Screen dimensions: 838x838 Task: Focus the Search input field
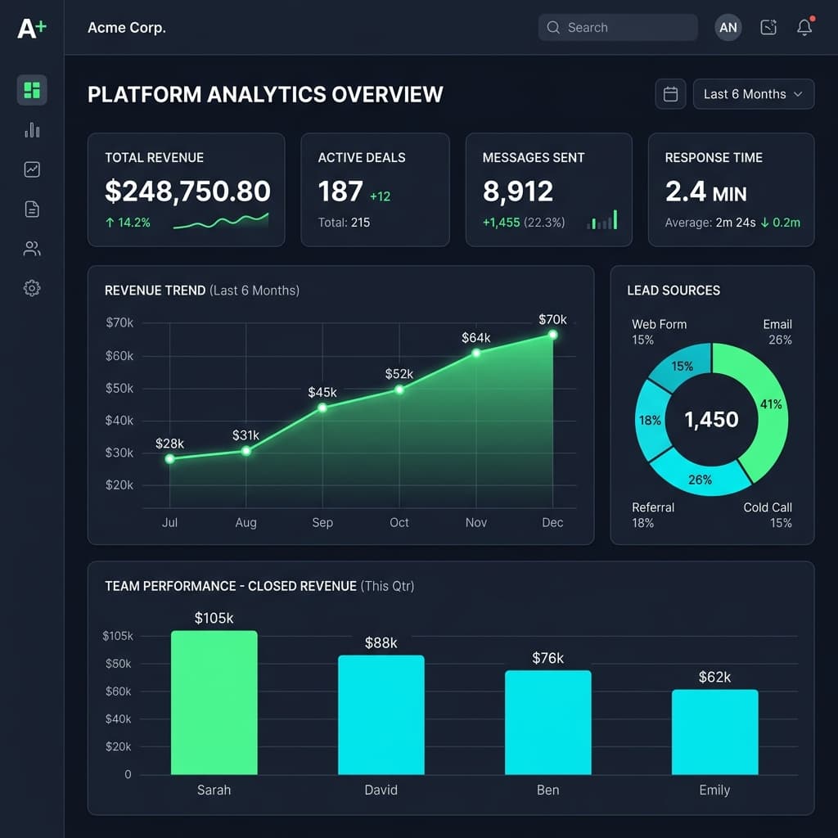618,27
